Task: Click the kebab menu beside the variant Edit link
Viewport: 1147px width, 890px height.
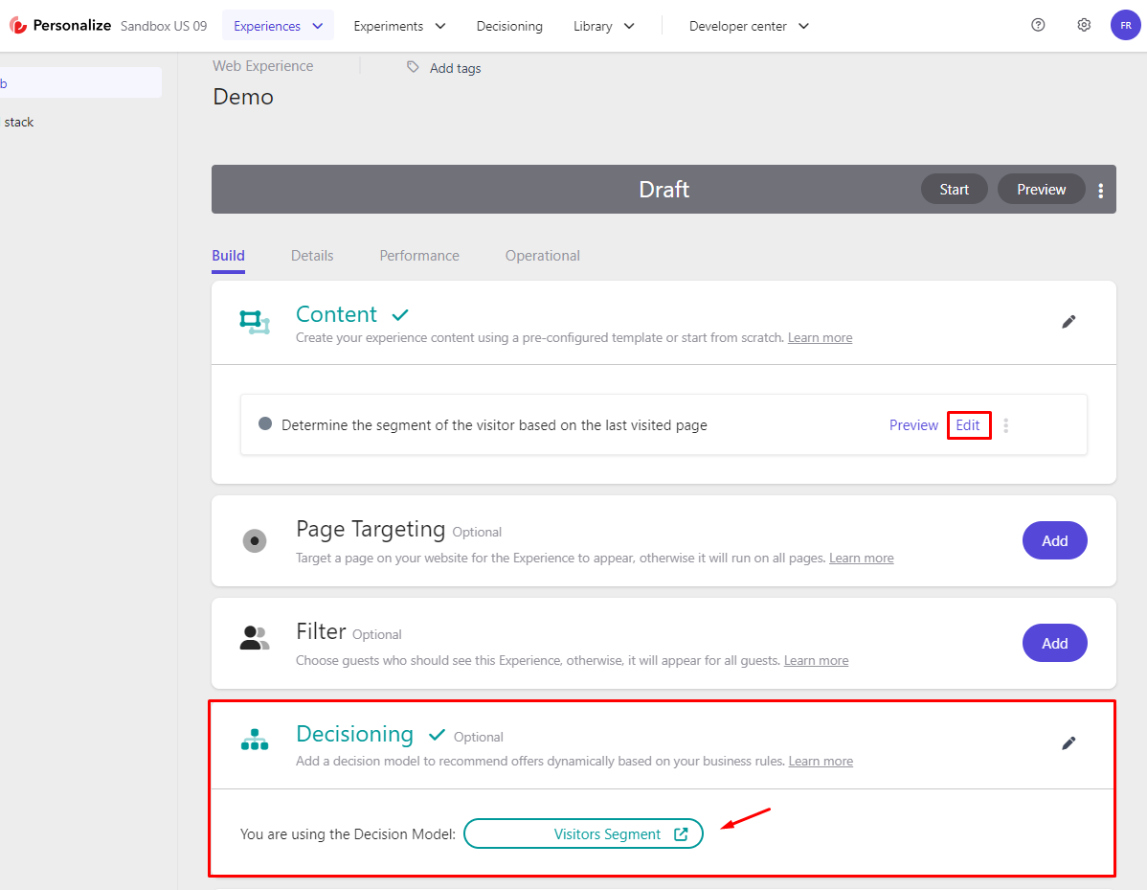Action: (x=1005, y=424)
